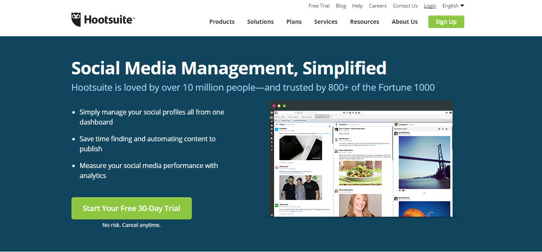Click the 'No risk. Cancel anytime.' text
Viewport: 542px width, 252px height.
pos(131,225)
